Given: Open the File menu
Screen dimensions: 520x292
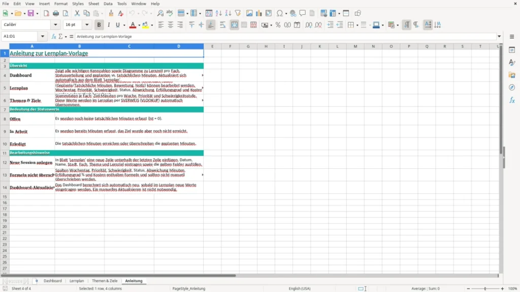Looking at the screenshot, I should (6, 4).
